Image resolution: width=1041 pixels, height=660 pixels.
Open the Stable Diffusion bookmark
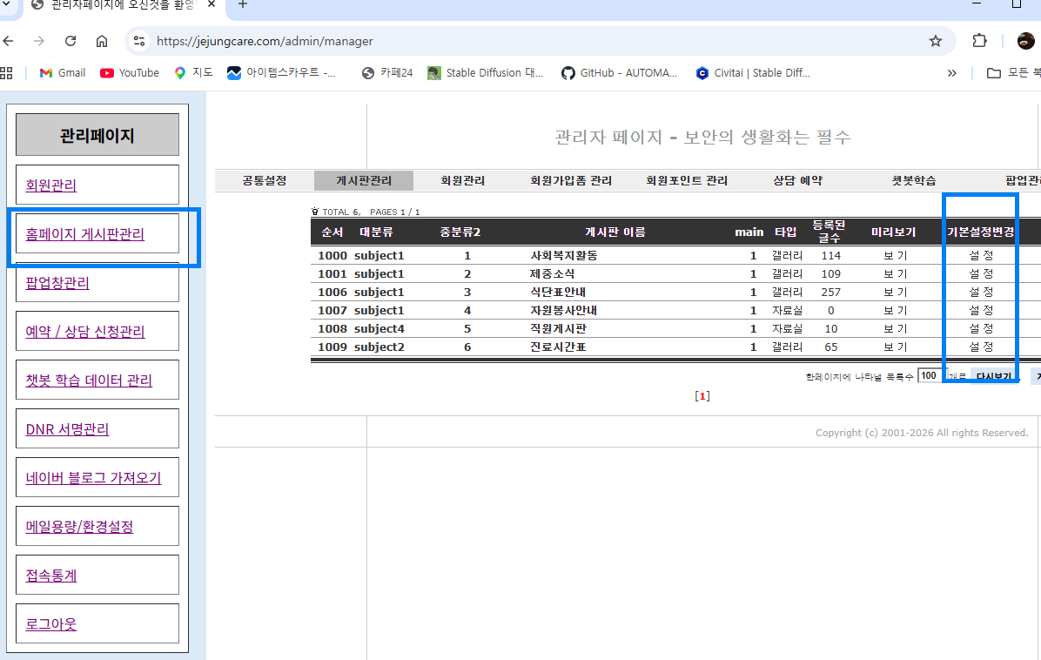tap(486, 73)
